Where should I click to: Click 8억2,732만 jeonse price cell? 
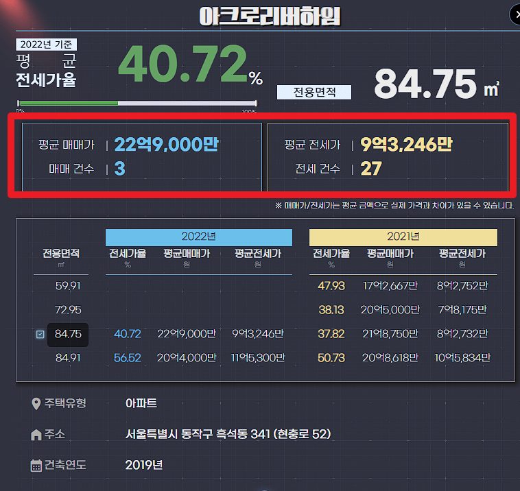pyautogui.click(x=462, y=334)
